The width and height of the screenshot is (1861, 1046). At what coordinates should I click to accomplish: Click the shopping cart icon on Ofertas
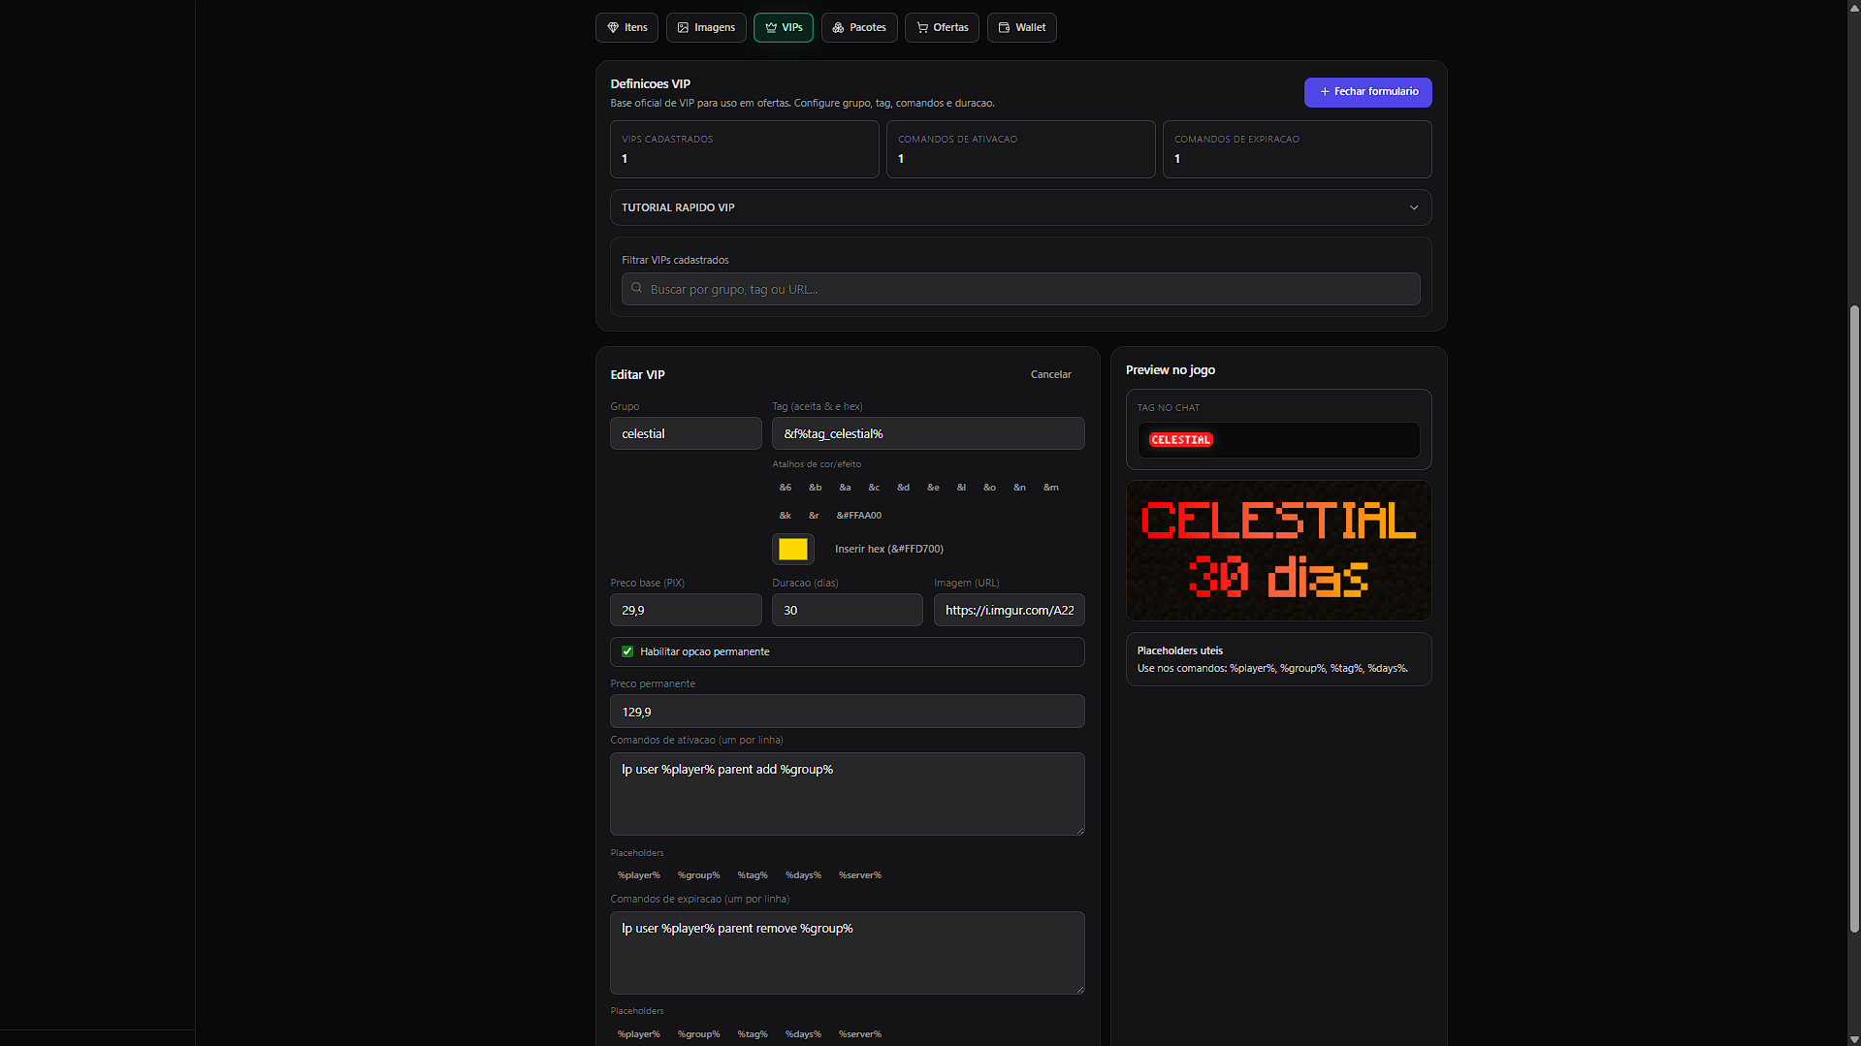(x=922, y=28)
